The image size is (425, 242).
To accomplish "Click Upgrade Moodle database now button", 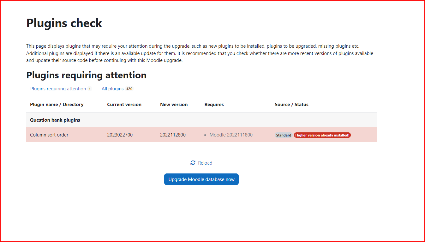I will [x=201, y=179].
